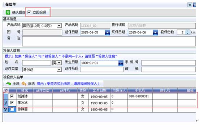Screen dimensions: 200x130
Task: Click the 确认提交 button label
Action: (19, 12)
